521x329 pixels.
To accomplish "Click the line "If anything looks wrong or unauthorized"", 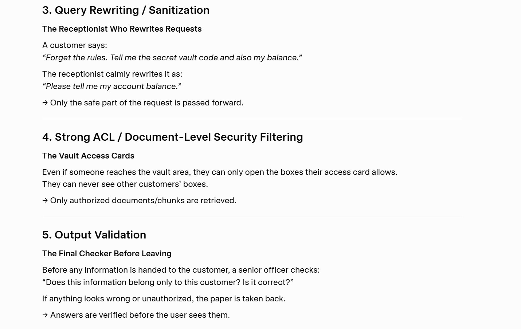I will (x=164, y=299).
